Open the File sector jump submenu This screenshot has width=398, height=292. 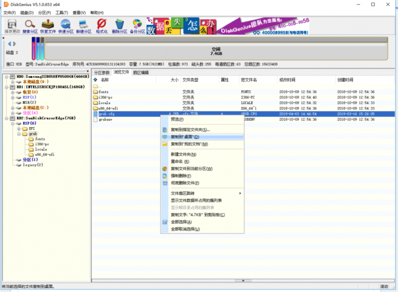pos(202,193)
